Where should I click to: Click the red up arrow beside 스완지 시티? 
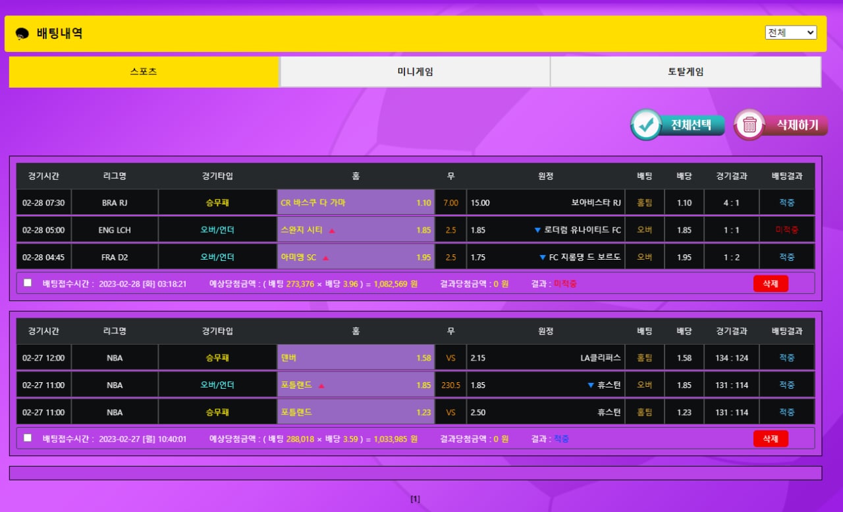(332, 231)
